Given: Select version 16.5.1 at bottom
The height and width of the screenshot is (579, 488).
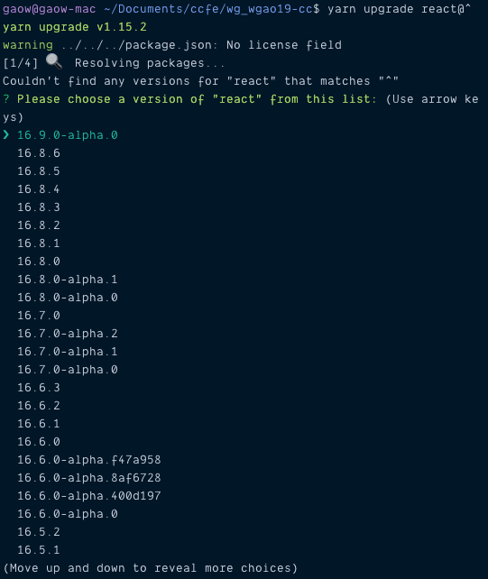Looking at the screenshot, I should [x=39, y=550].
